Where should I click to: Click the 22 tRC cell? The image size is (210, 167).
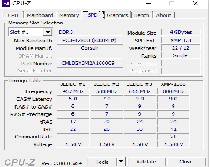(73, 129)
